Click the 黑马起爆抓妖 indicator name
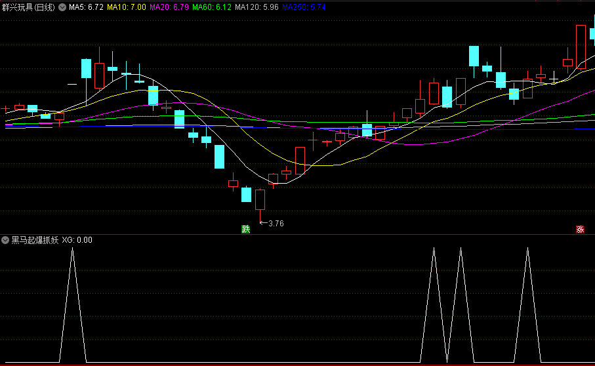 tap(34, 240)
